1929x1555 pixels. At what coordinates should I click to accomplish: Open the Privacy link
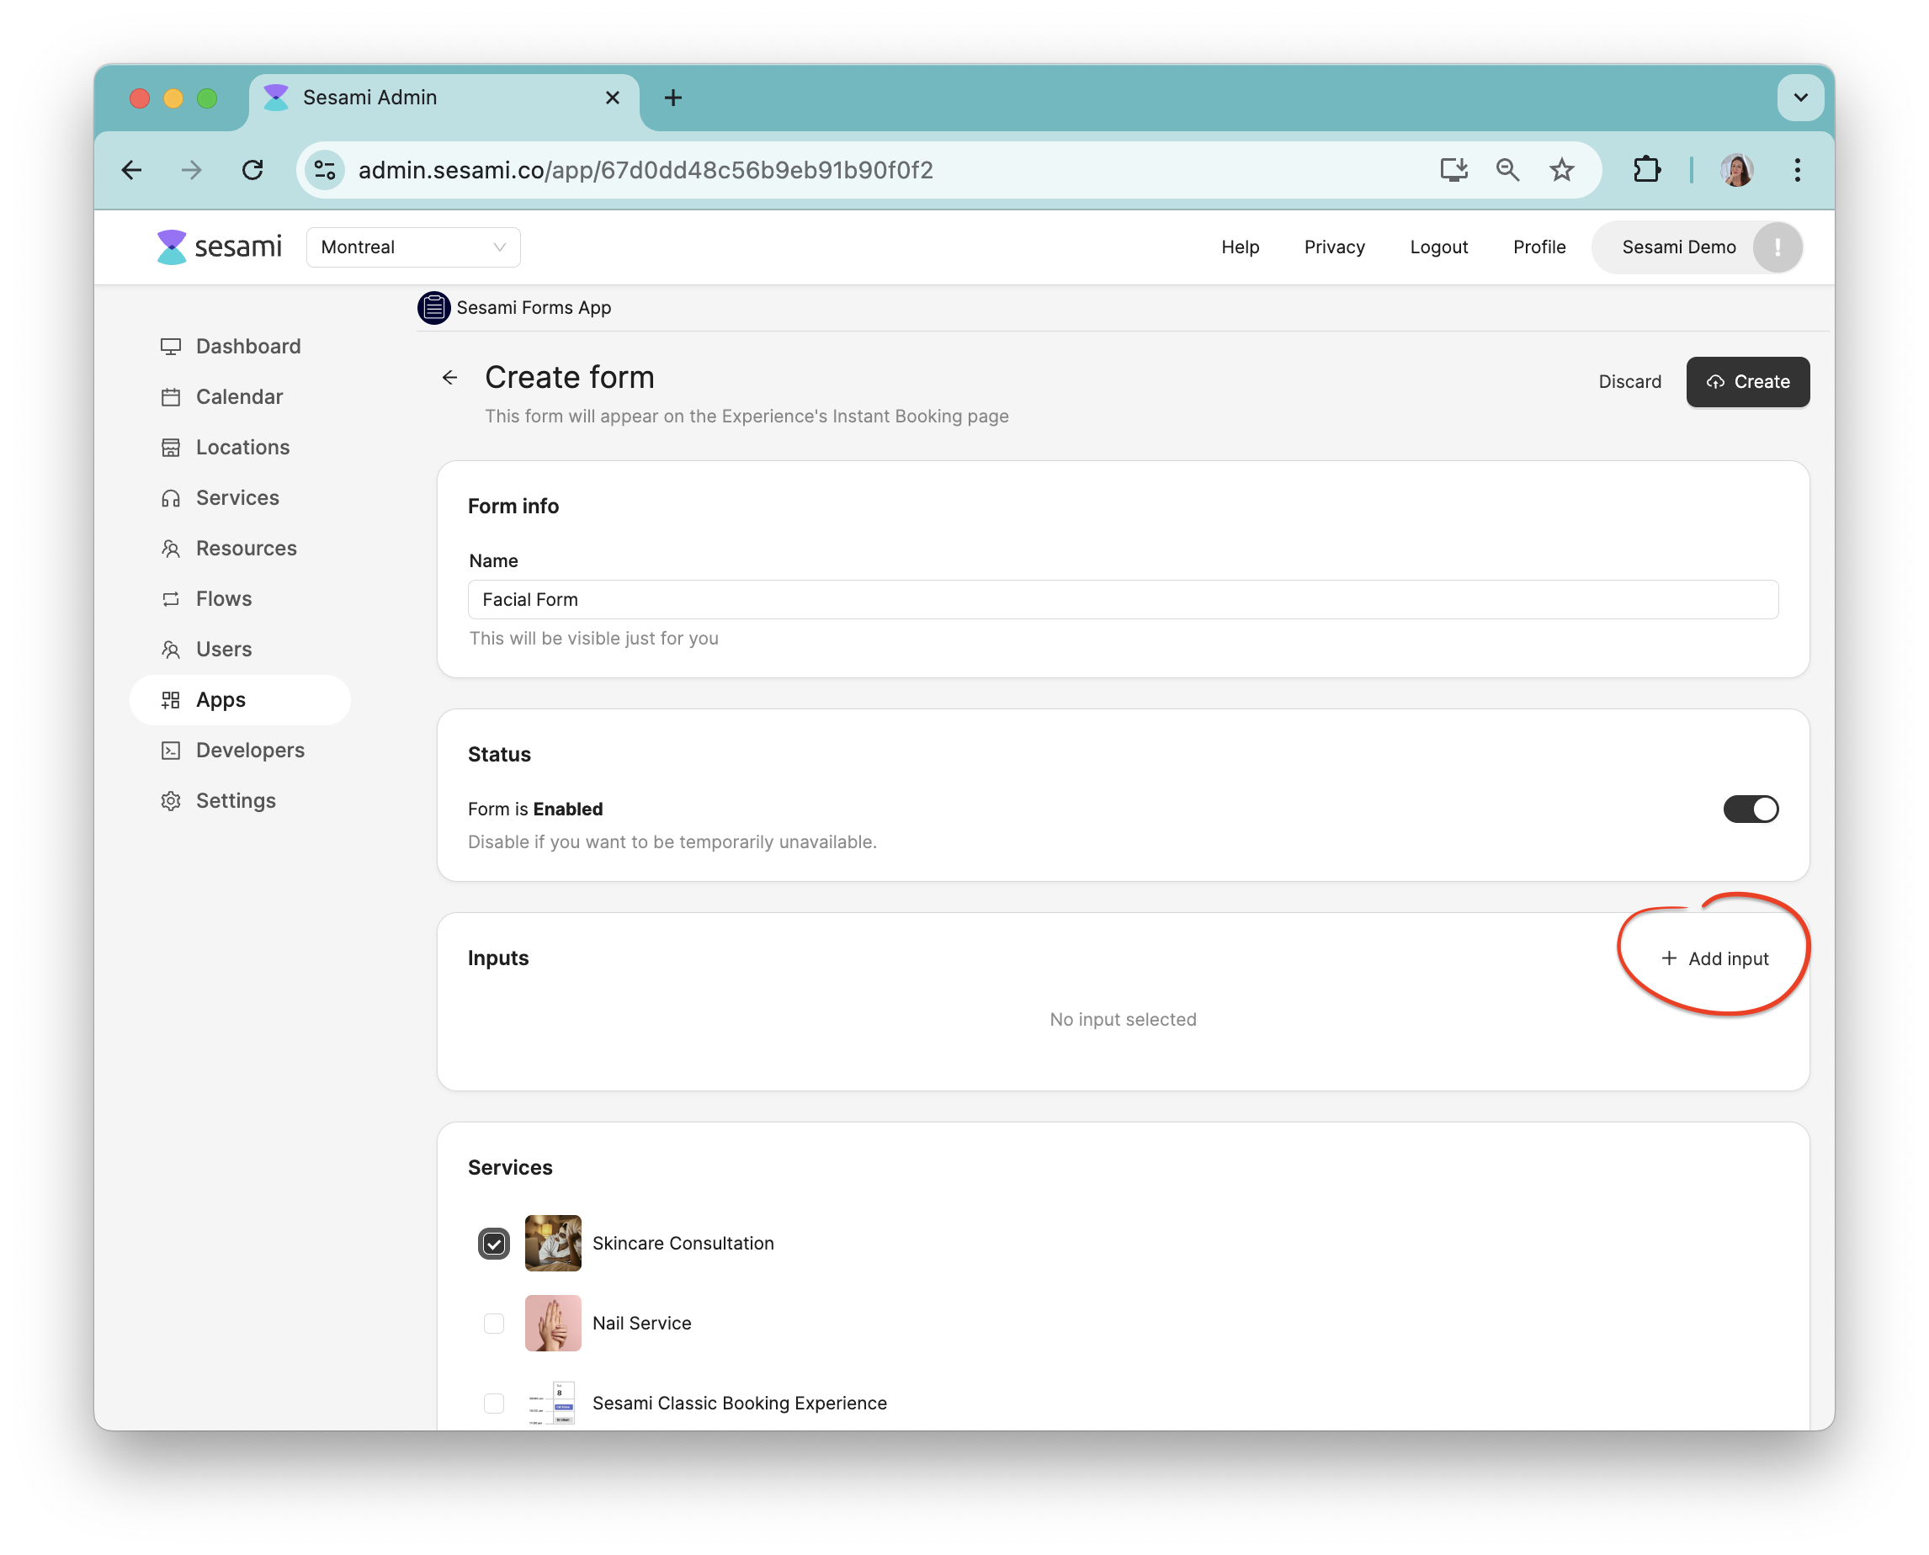[1334, 247]
